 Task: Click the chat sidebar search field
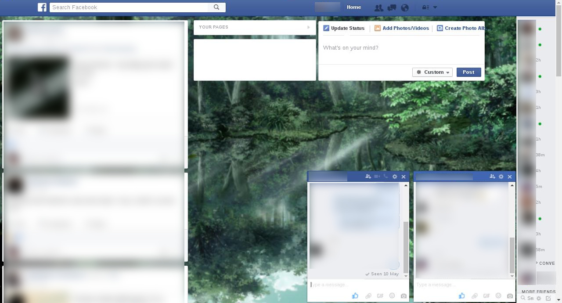527,298
